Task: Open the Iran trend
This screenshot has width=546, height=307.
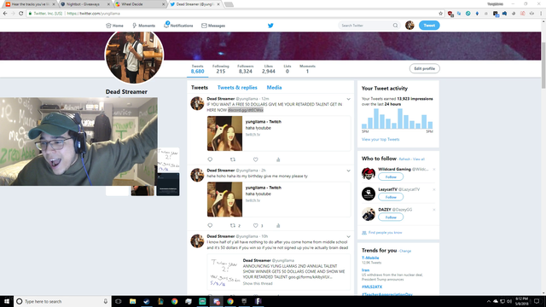Action: click(x=365, y=270)
